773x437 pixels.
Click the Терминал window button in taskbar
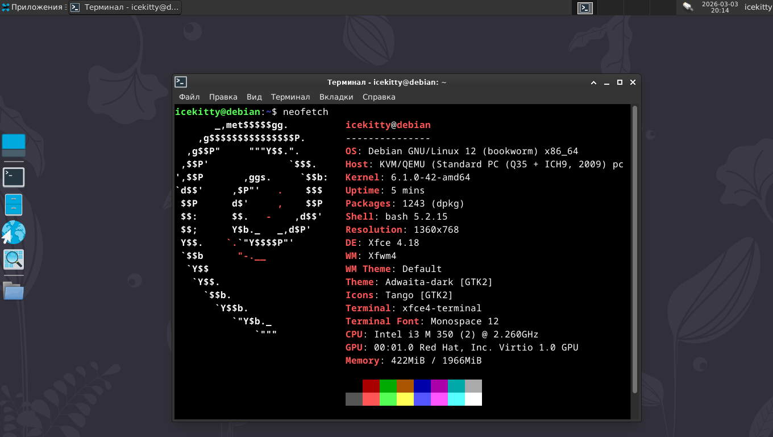pyautogui.click(x=125, y=7)
